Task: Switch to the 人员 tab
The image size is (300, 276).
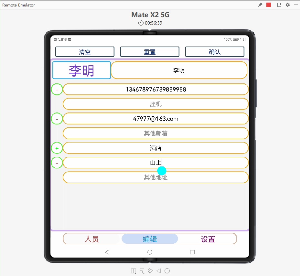Action: tap(92, 239)
